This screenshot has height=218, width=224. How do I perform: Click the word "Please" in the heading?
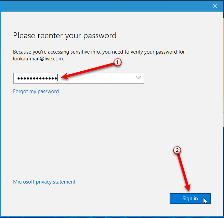click(24, 35)
